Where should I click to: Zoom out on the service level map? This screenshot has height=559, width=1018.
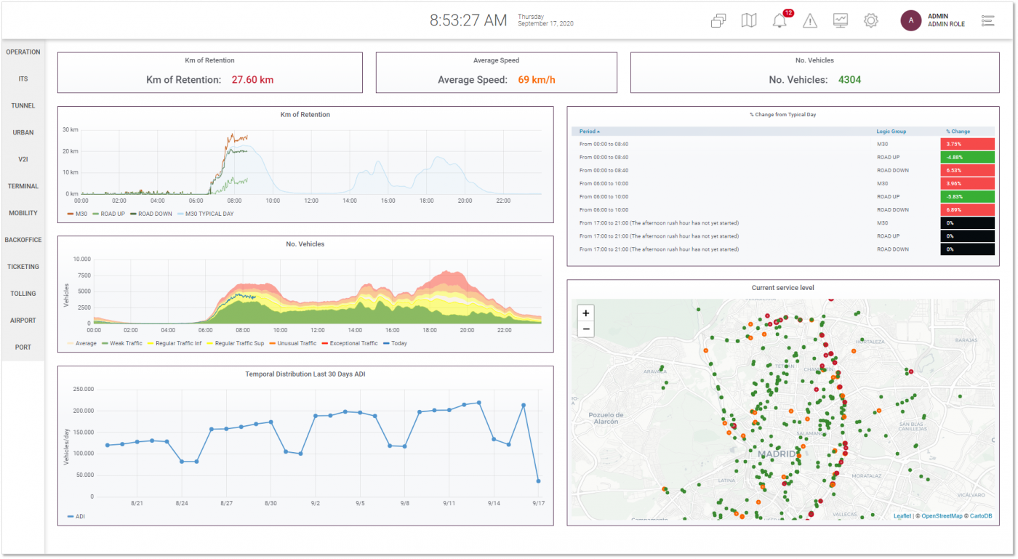tap(586, 330)
